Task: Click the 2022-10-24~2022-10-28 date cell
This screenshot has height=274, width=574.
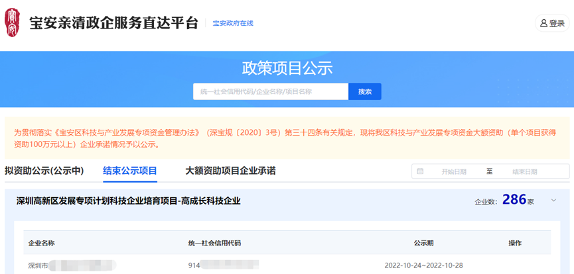Action: 423,265
